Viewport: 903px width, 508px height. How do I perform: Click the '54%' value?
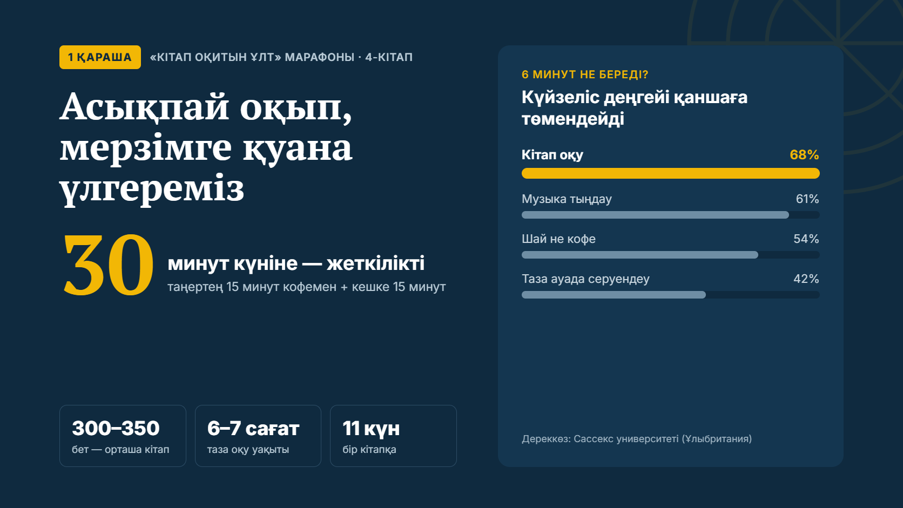pos(806,239)
